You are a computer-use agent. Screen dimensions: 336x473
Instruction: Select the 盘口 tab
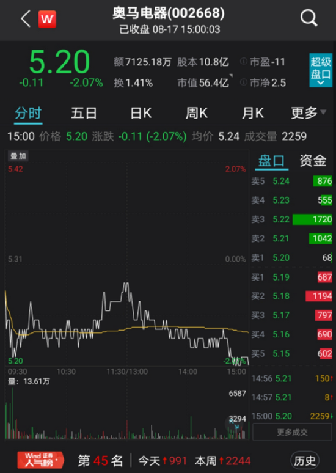pyautogui.click(x=271, y=161)
